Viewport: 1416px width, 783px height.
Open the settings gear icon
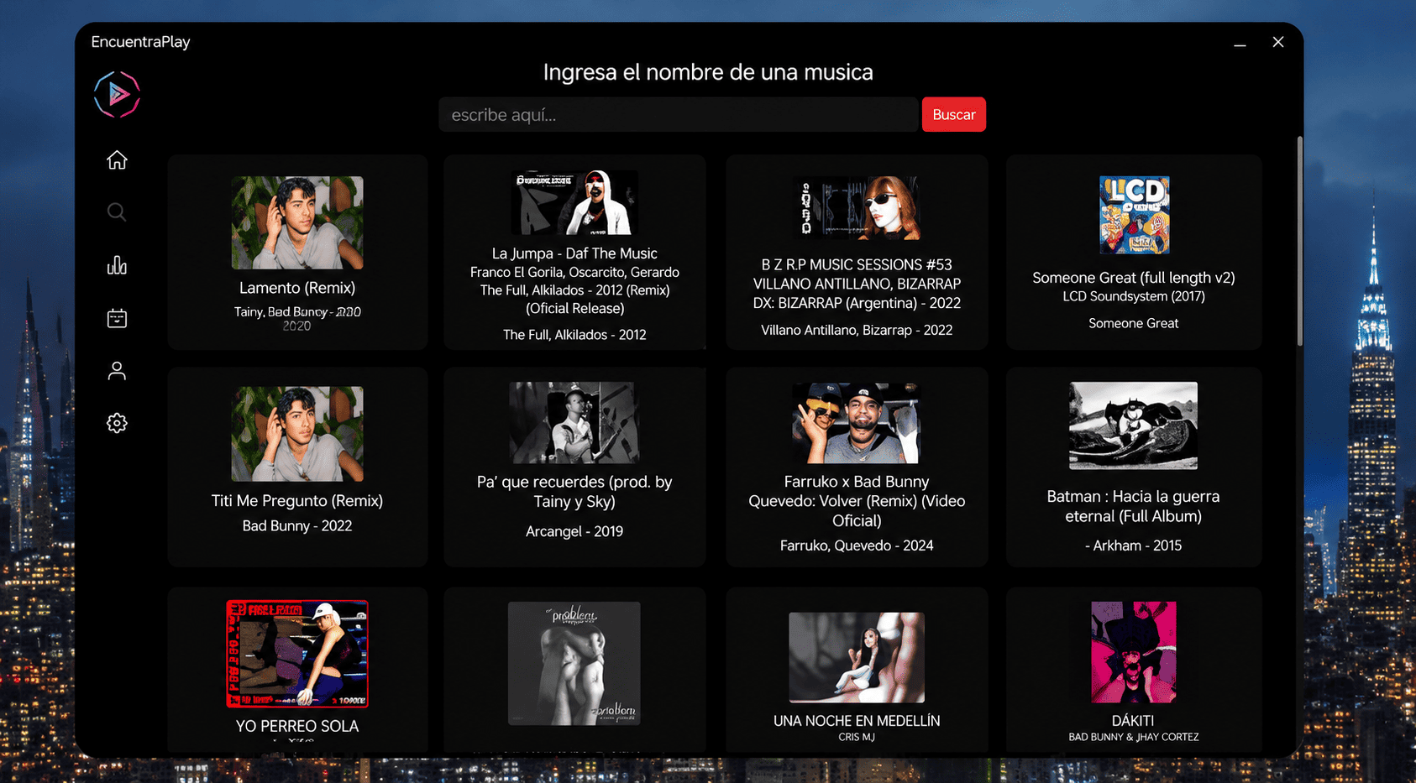click(117, 423)
